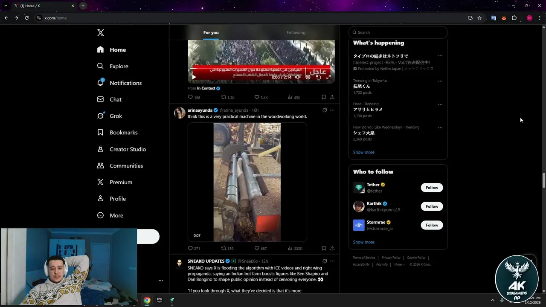The image size is (546, 307).
Task: Enter fullscreen on the In Context video
Action: tap(328, 77)
